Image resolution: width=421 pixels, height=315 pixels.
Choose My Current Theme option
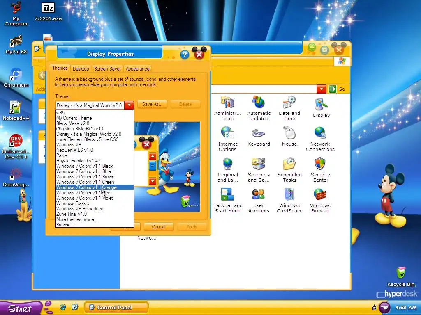(94, 118)
